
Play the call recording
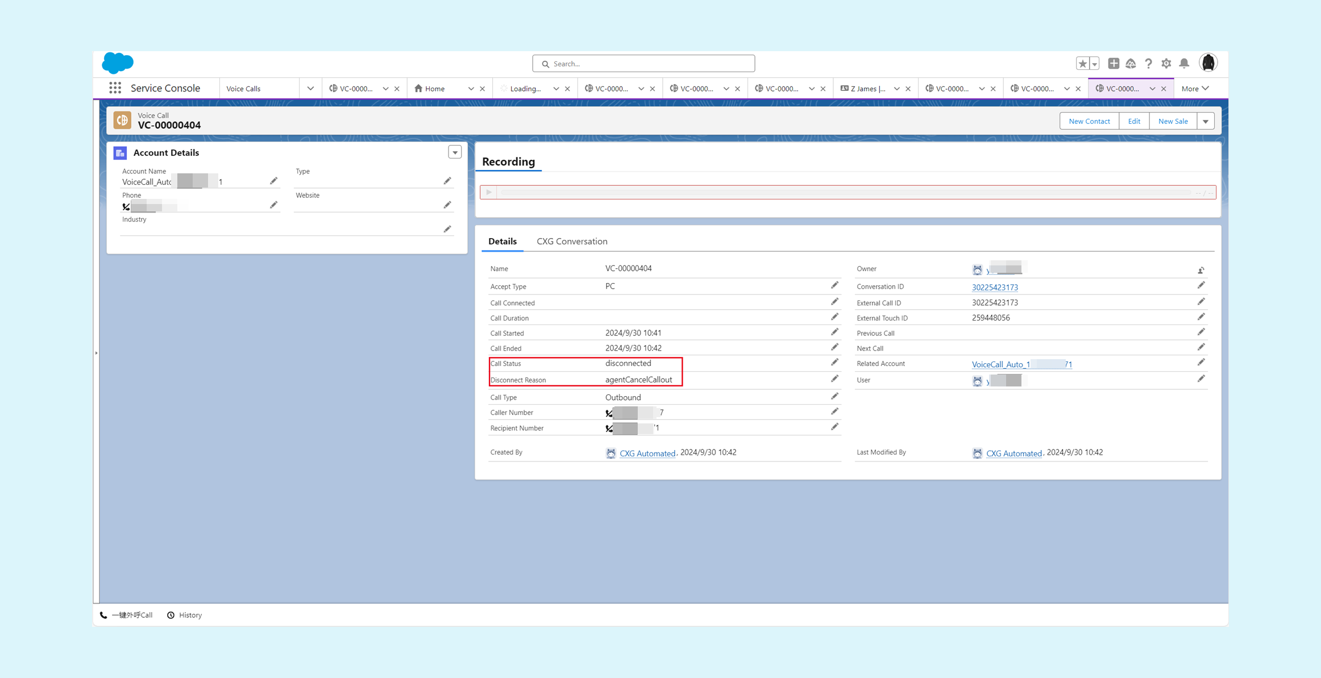coord(489,192)
